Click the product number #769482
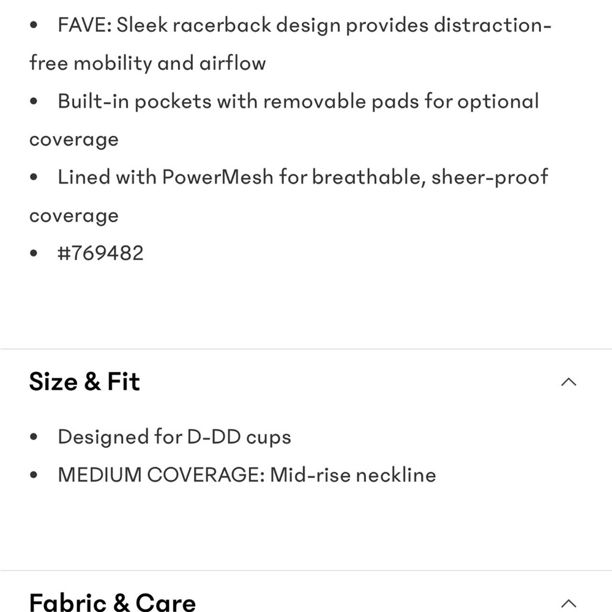Viewport: 612px width, 612px height. pos(100,253)
